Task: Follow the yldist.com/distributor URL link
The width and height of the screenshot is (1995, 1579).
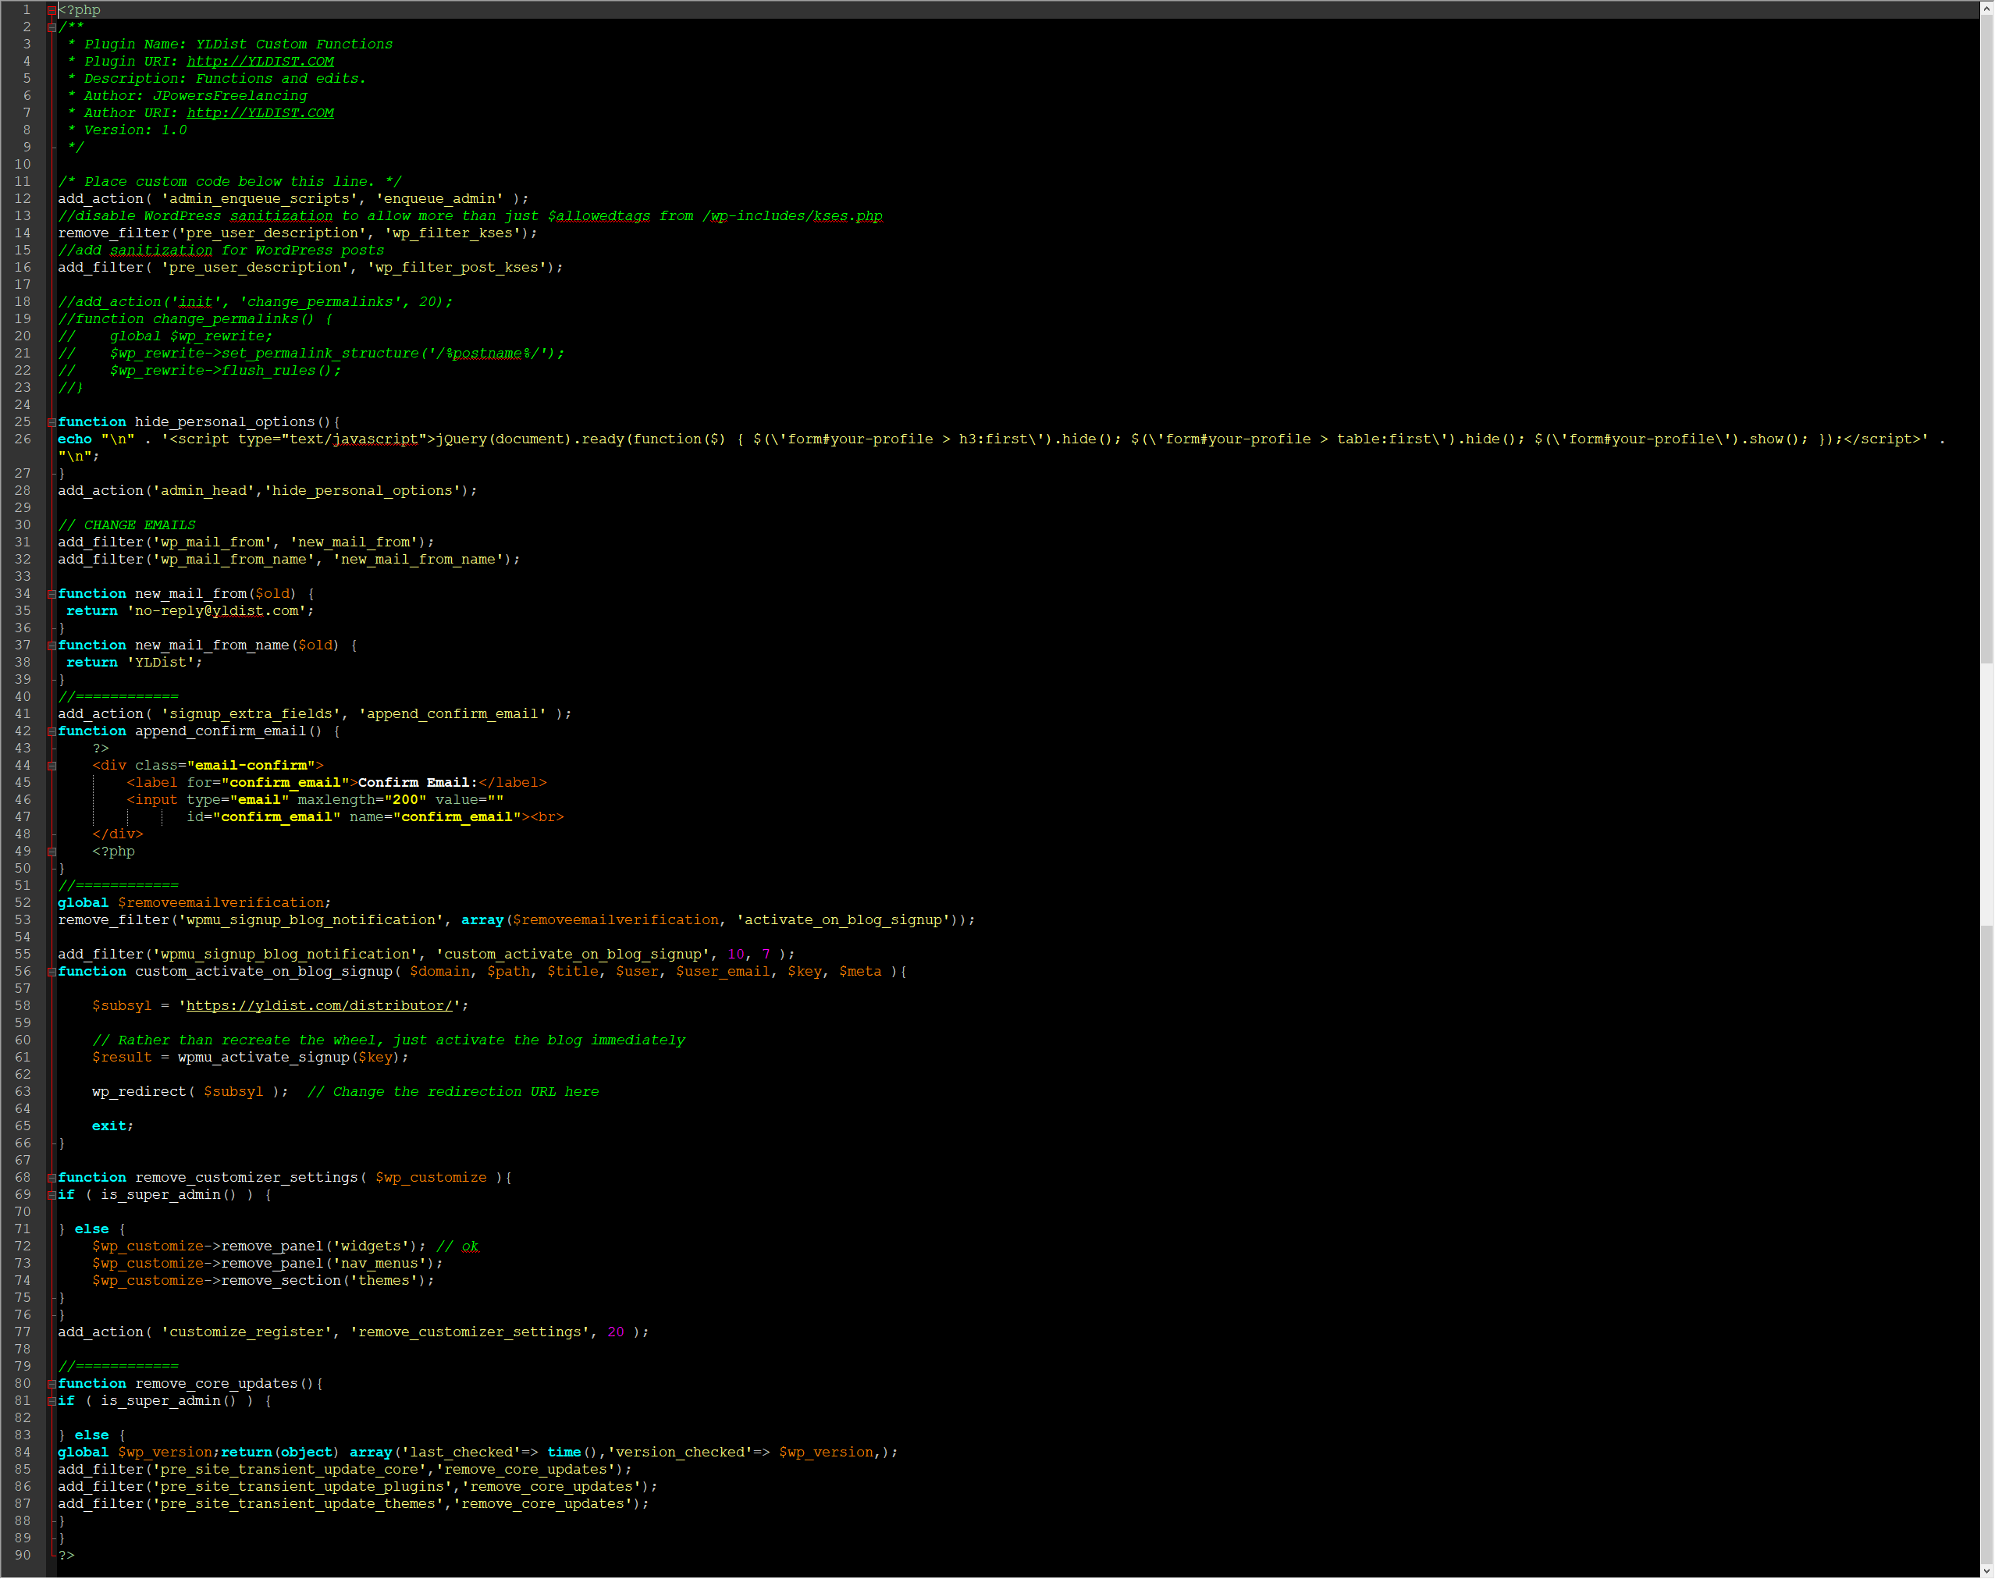Action: point(319,1006)
